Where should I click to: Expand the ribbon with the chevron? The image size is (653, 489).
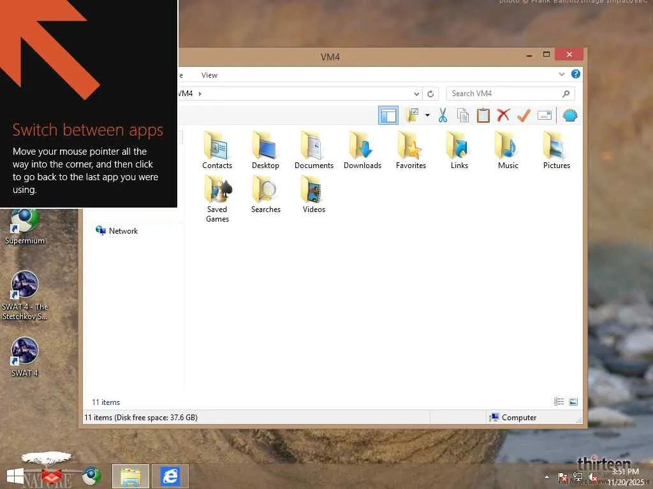point(561,74)
